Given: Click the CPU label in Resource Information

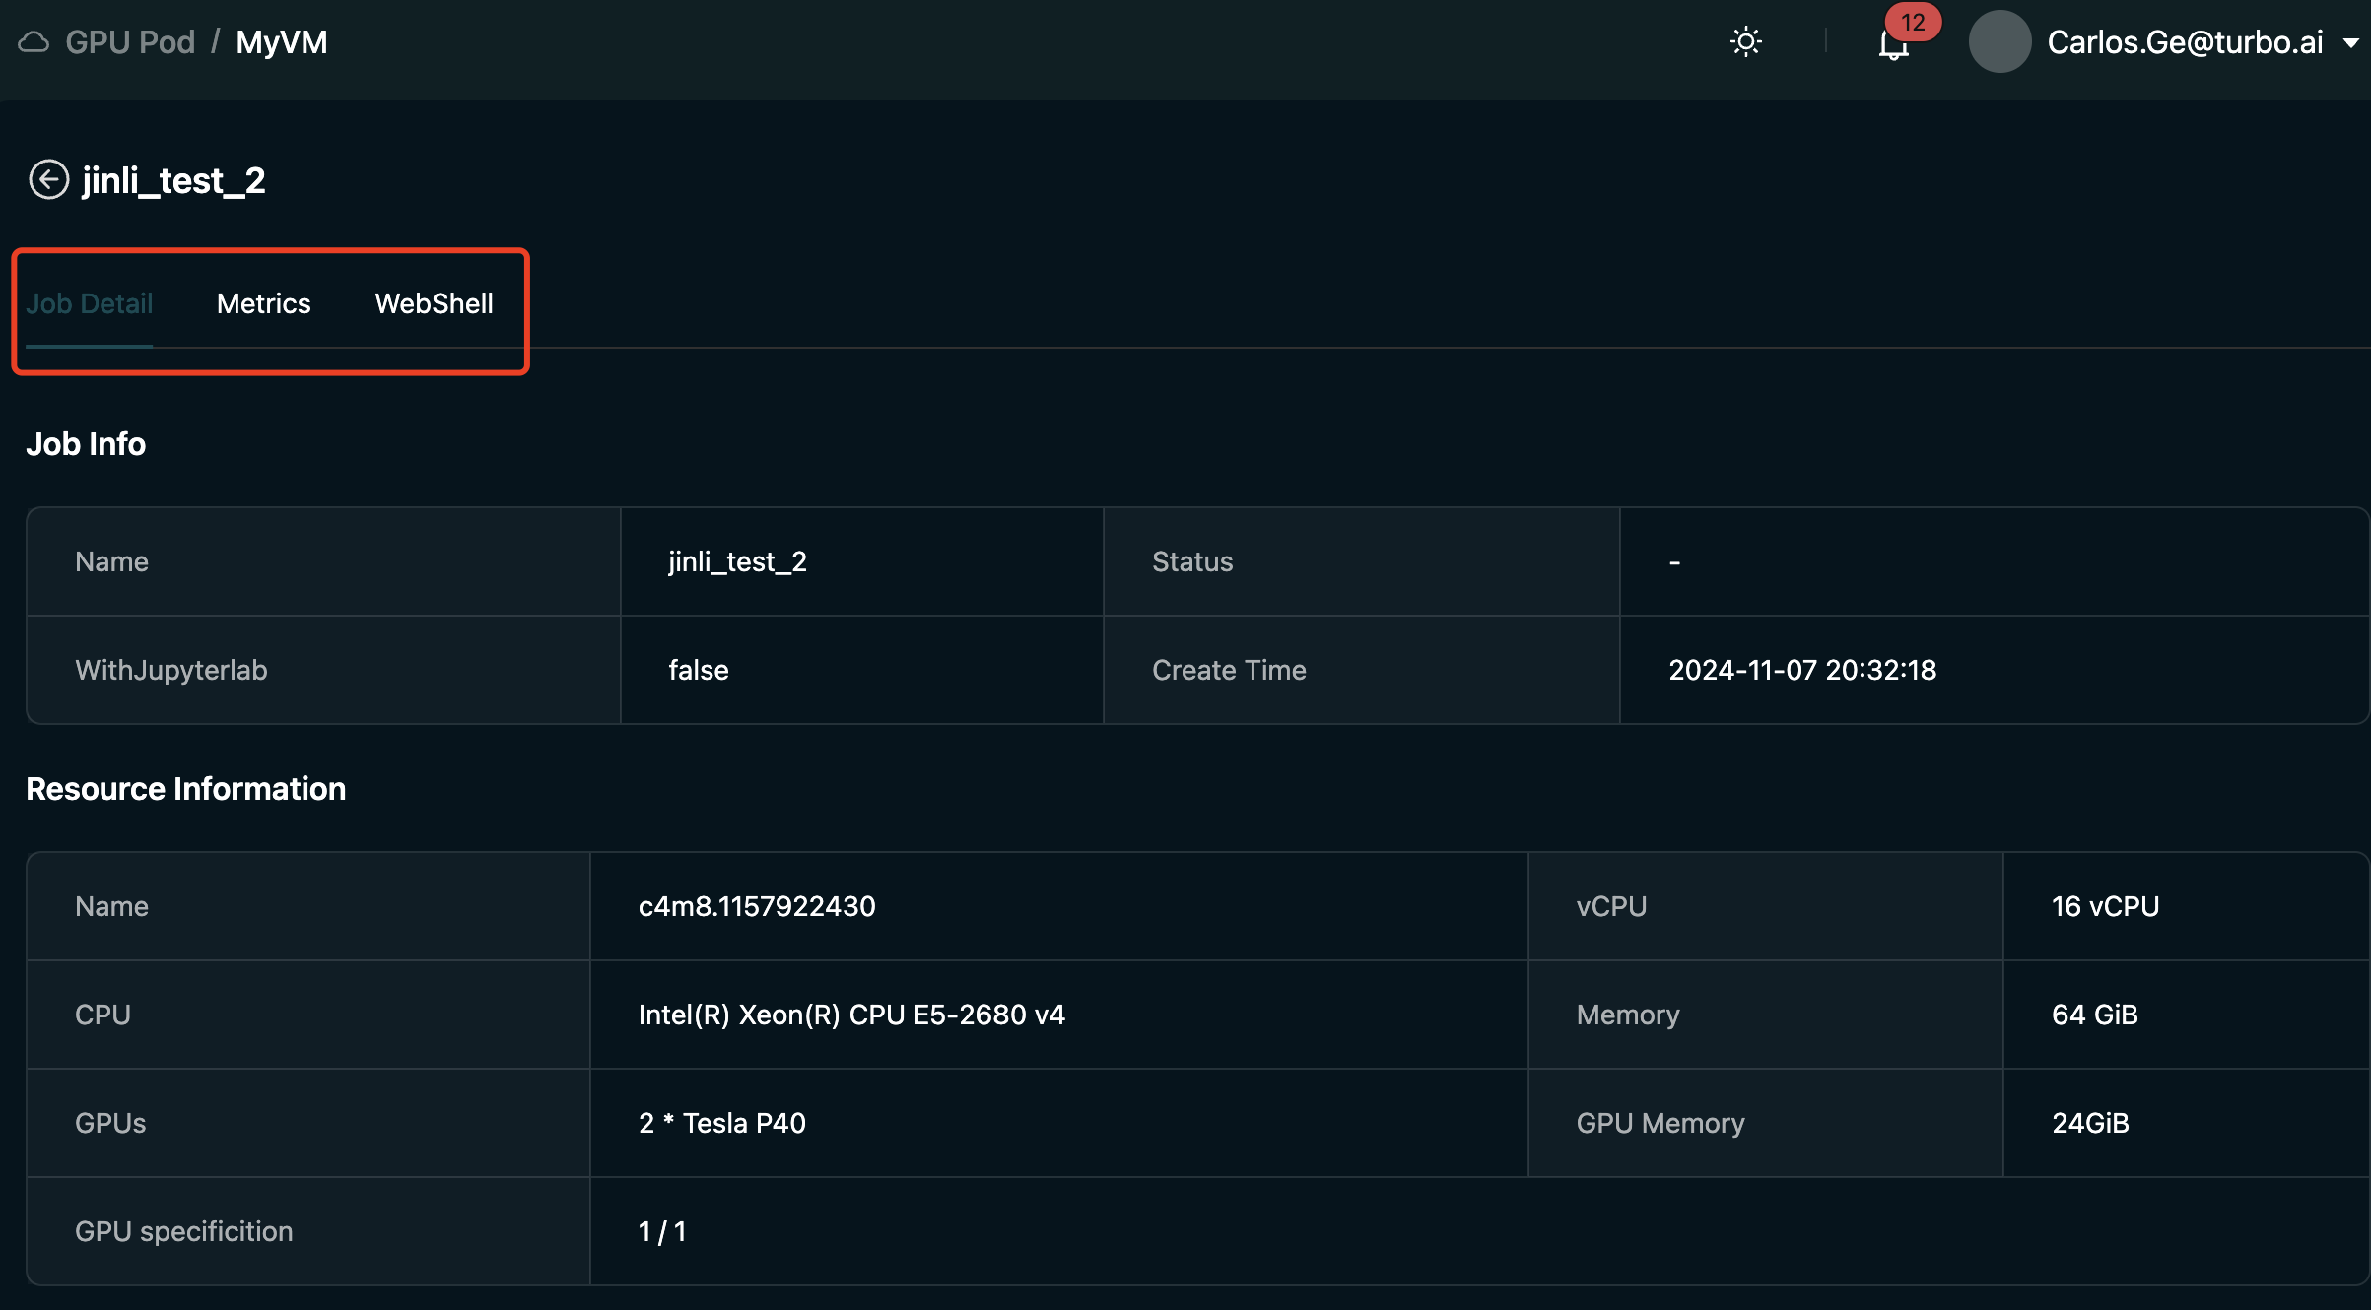Looking at the screenshot, I should coord(102,1015).
